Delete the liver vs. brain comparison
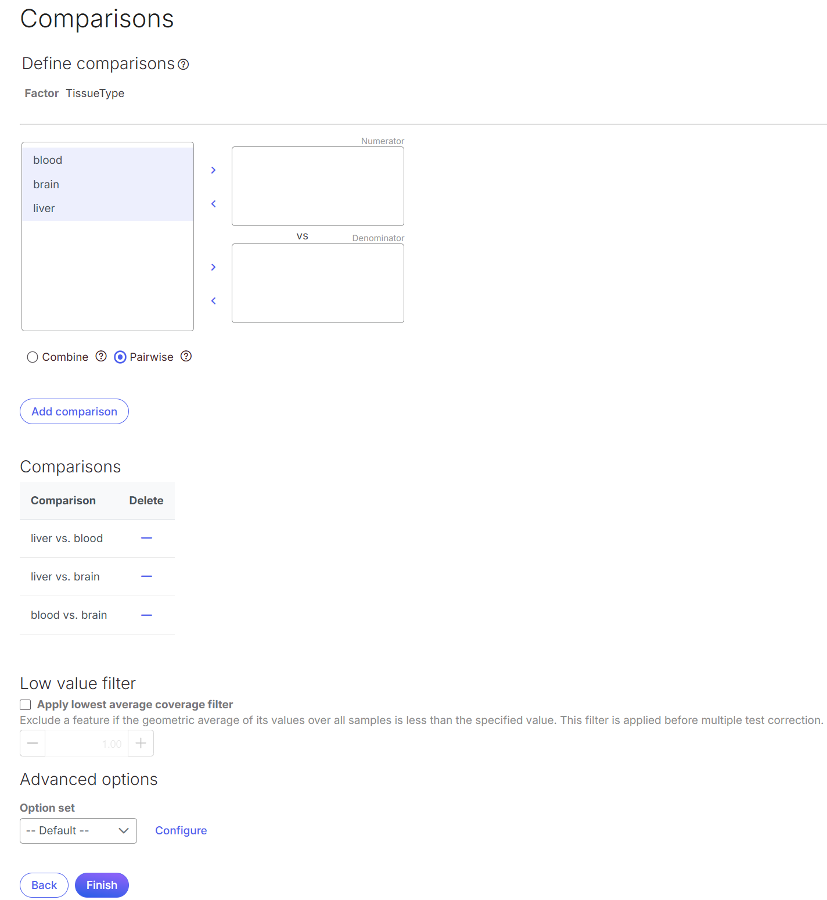Screen dimensions: 827x900 point(146,577)
